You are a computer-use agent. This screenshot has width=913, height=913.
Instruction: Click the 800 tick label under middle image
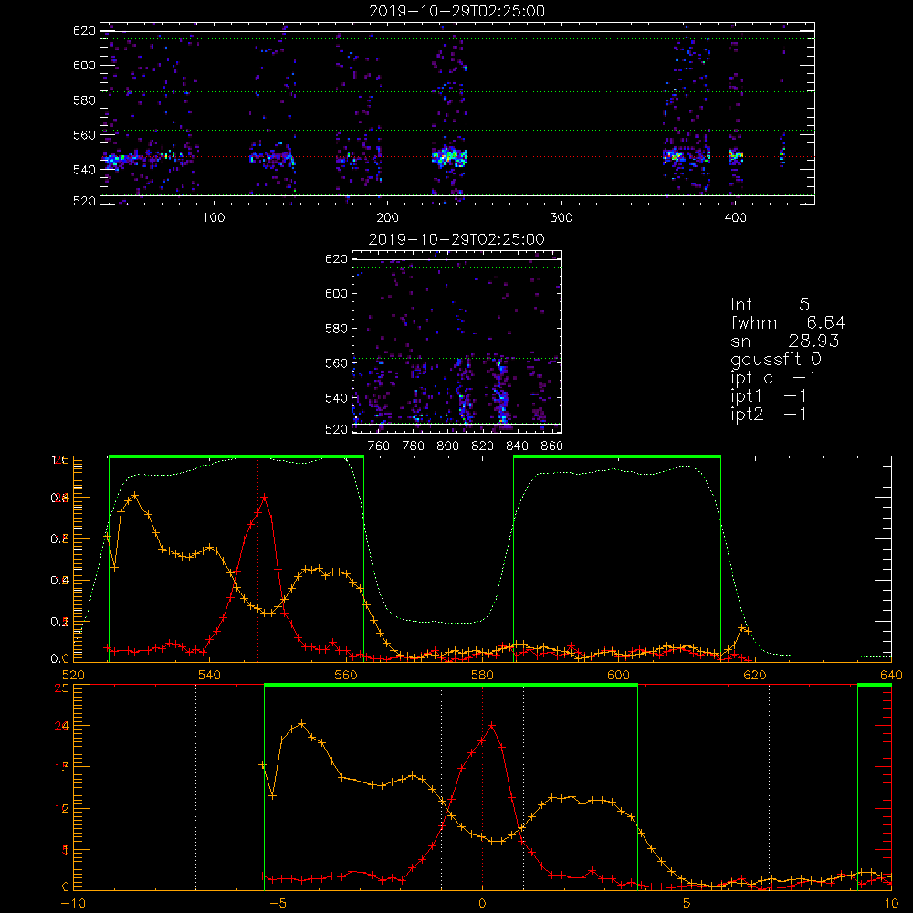coord(447,446)
